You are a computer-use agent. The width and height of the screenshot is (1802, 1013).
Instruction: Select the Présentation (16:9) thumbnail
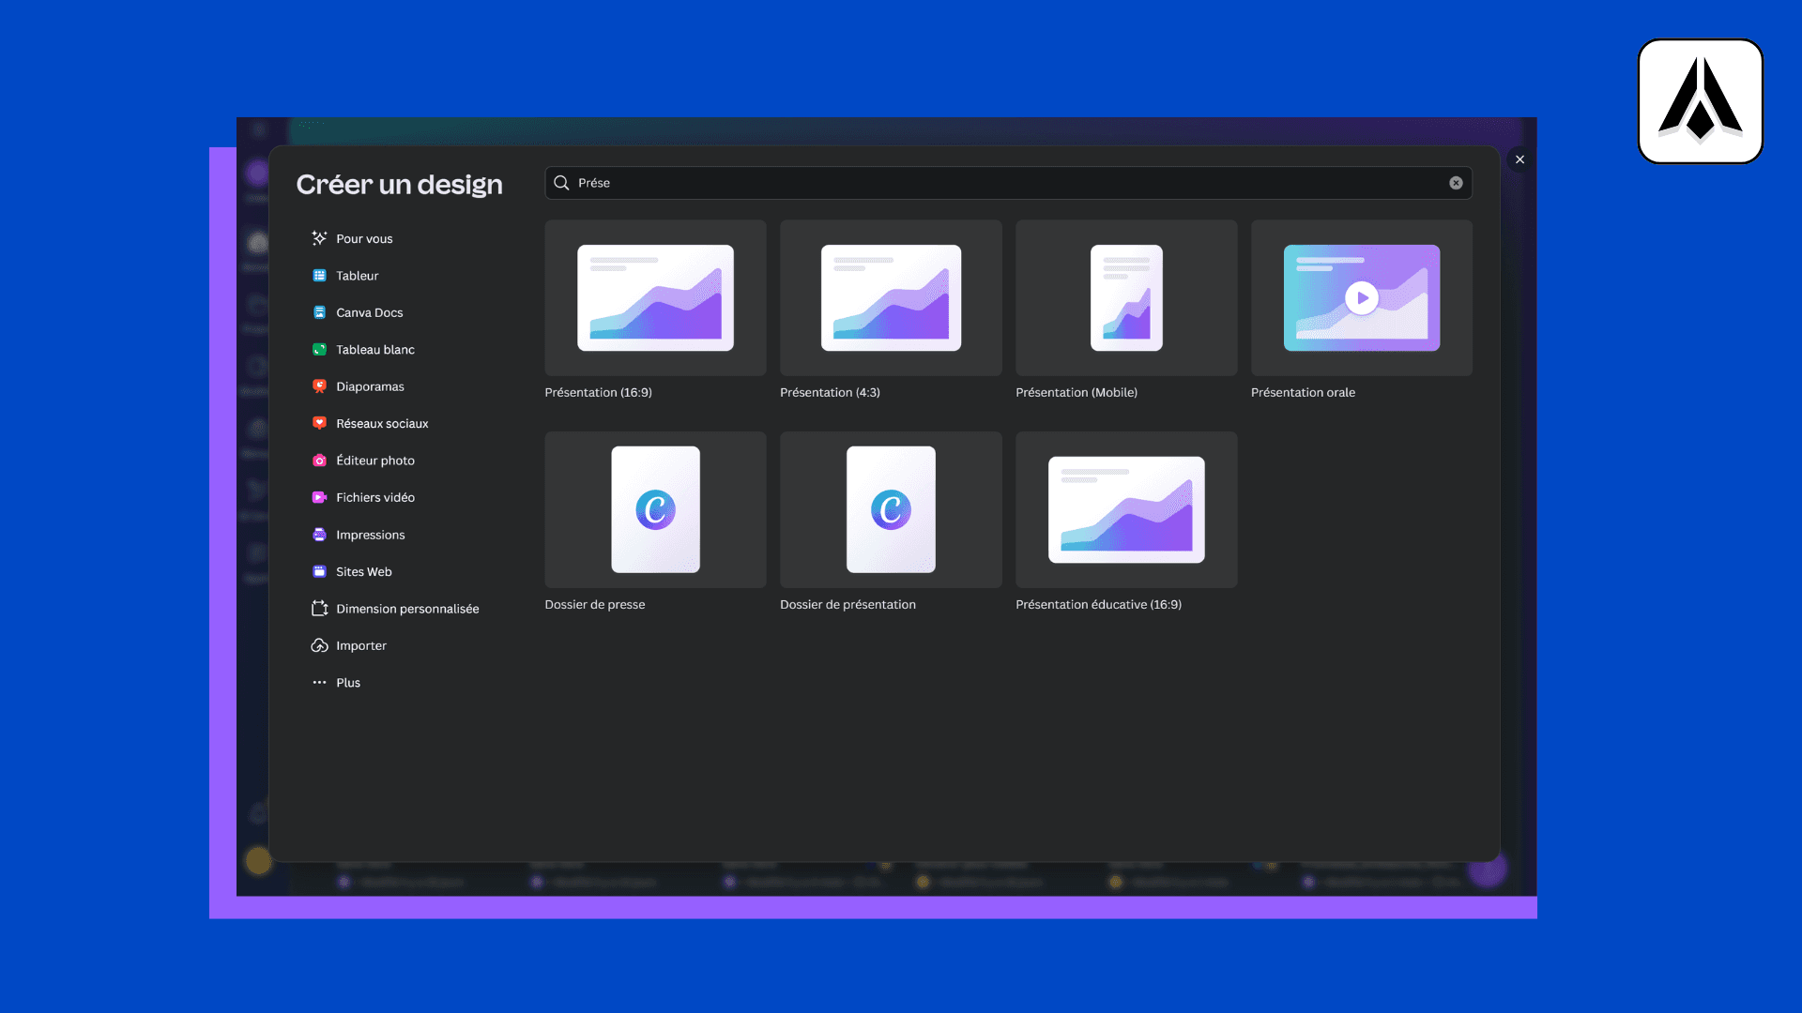tap(655, 298)
